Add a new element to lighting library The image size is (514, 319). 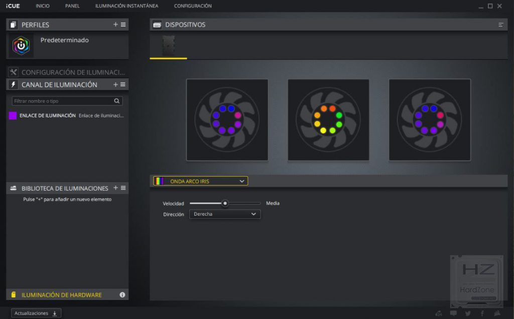(x=115, y=188)
